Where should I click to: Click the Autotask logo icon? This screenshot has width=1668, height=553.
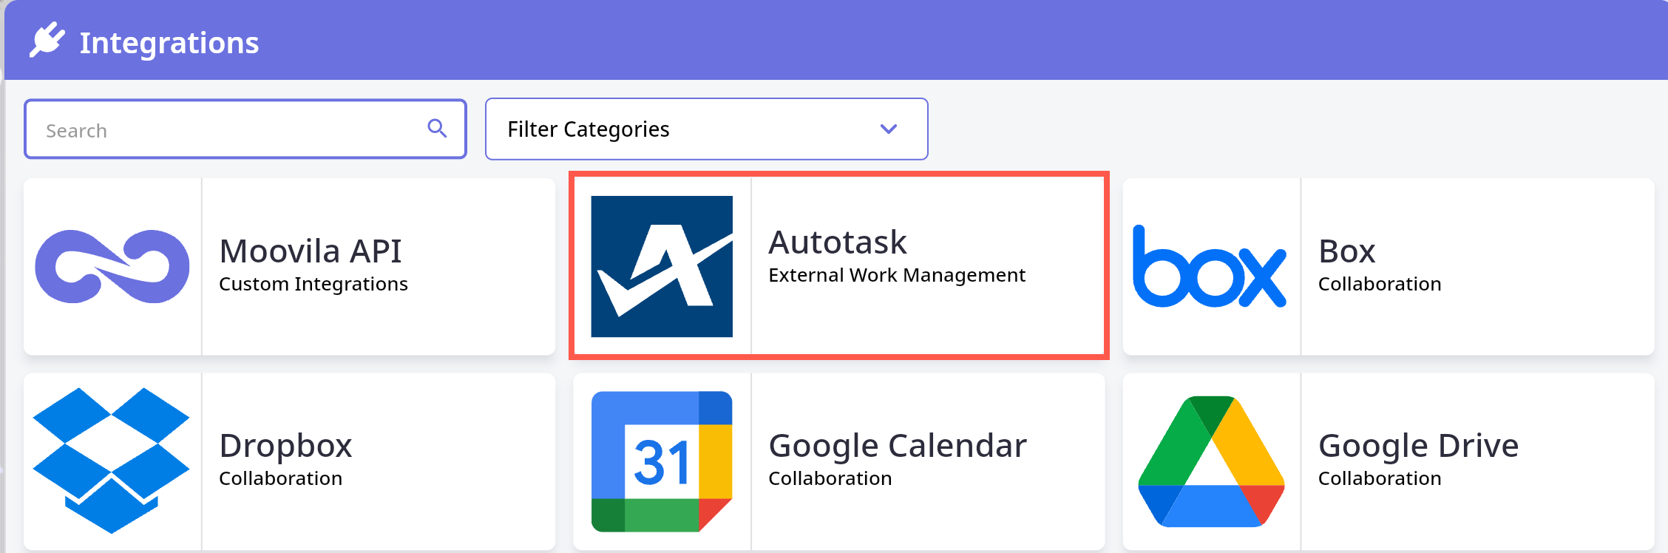(x=662, y=266)
